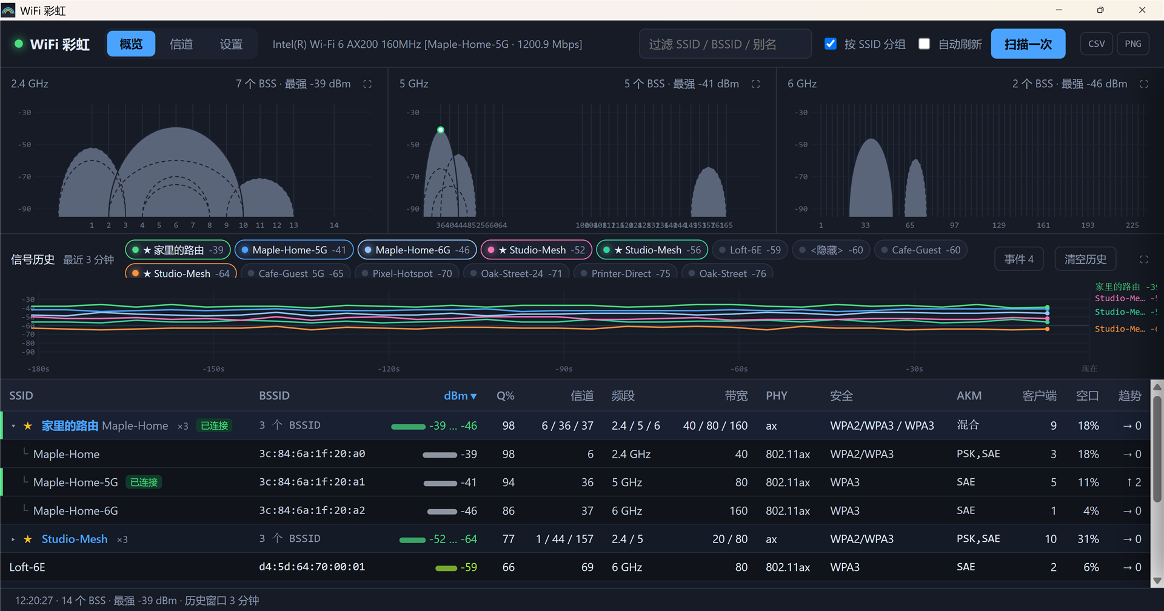The image size is (1164, 611).
Task: Click the scrollbar down arrow
Action: [x=1157, y=581]
